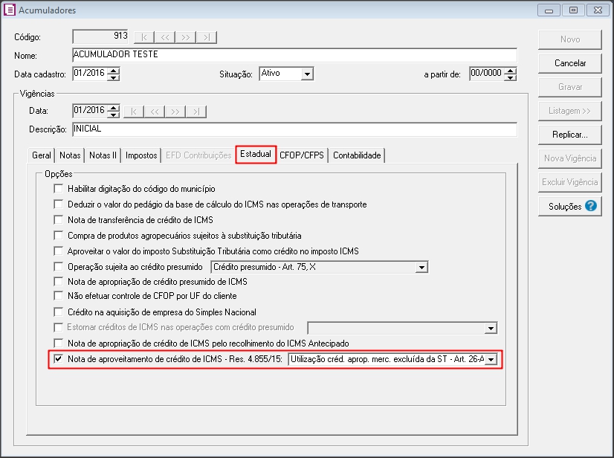Check 'Nota de transferência de crédito de ICMS'
The height and width of the screenshot is (458, 614).
pos(59,220)
